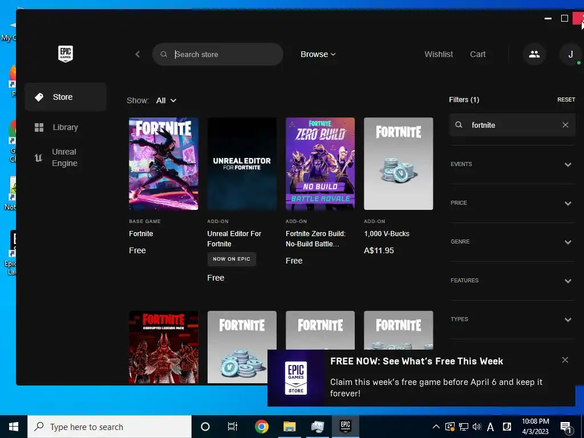This screenshot has width=584, height=438.
Task: Click the Cortana circle icon
Action: coord(205,427)
